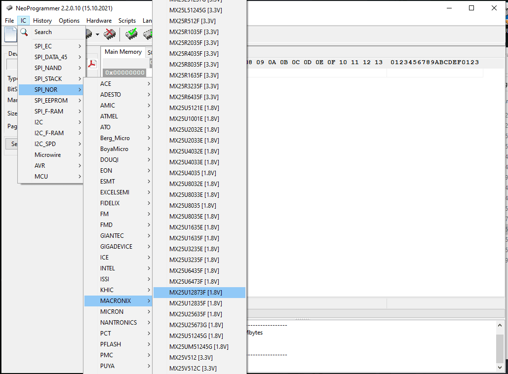Viewport: 508px width, 374px height.
Task: Select chip MX25U51245G [1.8V]
Action: tap(199, 336)
